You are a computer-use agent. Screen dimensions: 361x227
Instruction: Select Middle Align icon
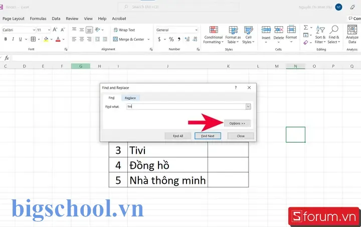[82, 30]
